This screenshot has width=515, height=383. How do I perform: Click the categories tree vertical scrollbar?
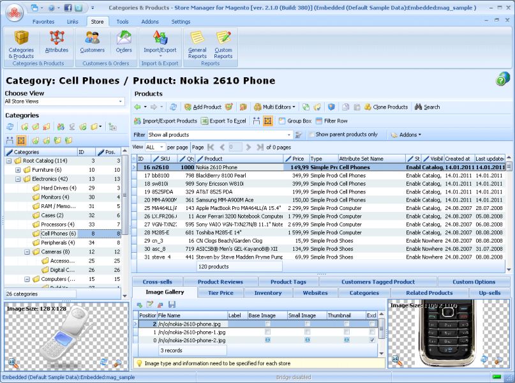[x=125, y=223]
